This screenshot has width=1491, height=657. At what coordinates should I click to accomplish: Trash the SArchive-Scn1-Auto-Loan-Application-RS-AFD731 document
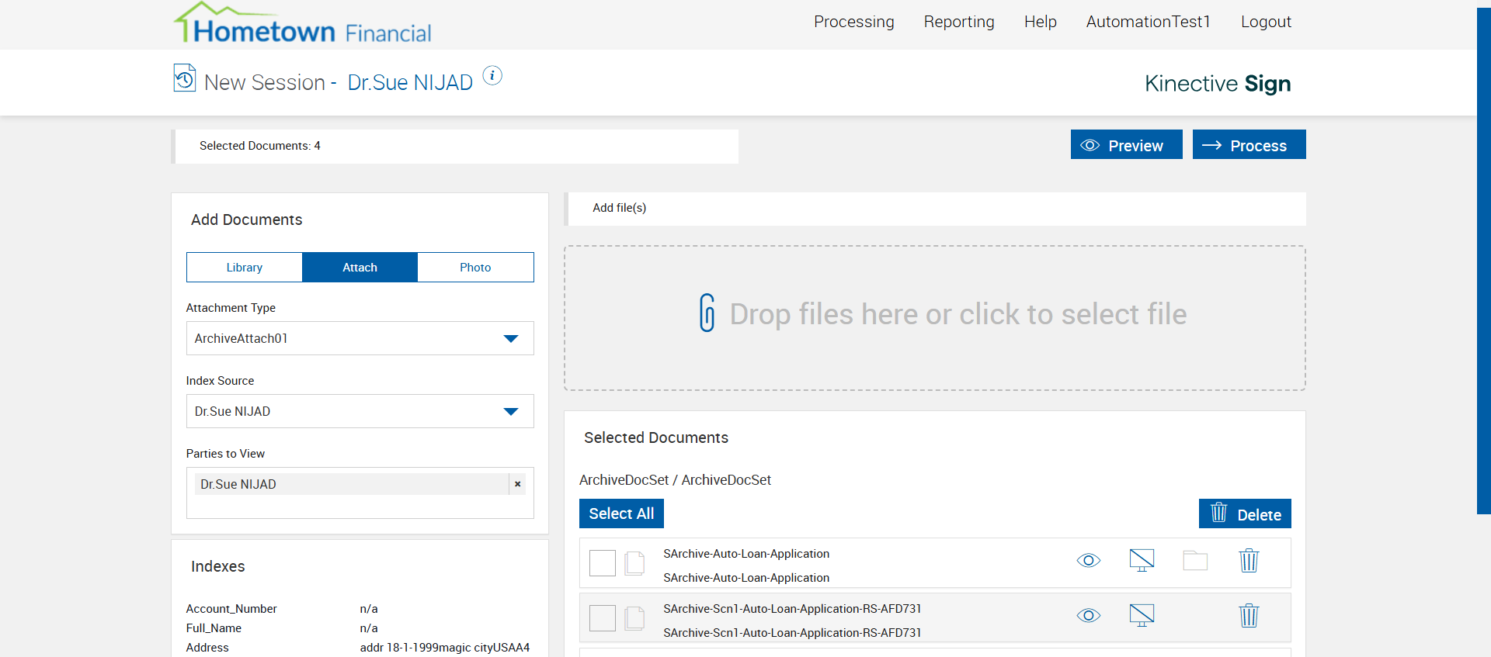tap(1249, 615)
